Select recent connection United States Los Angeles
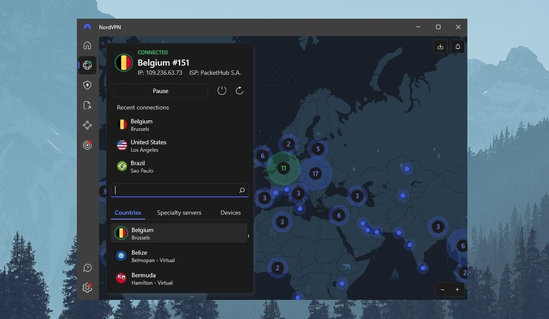 180,146
